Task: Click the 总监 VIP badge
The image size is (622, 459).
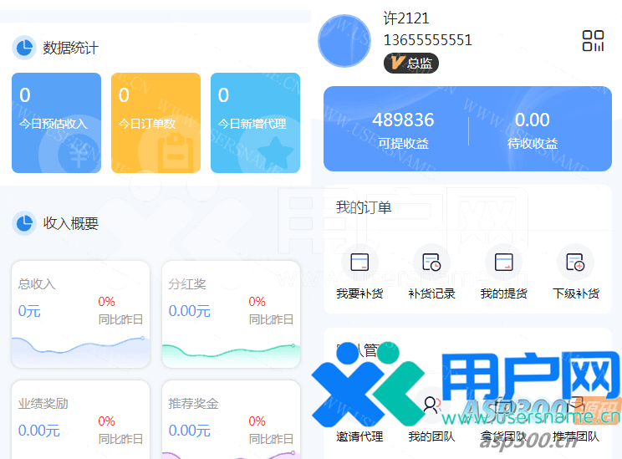Action: pyautogui.click(x=411, y=63)
